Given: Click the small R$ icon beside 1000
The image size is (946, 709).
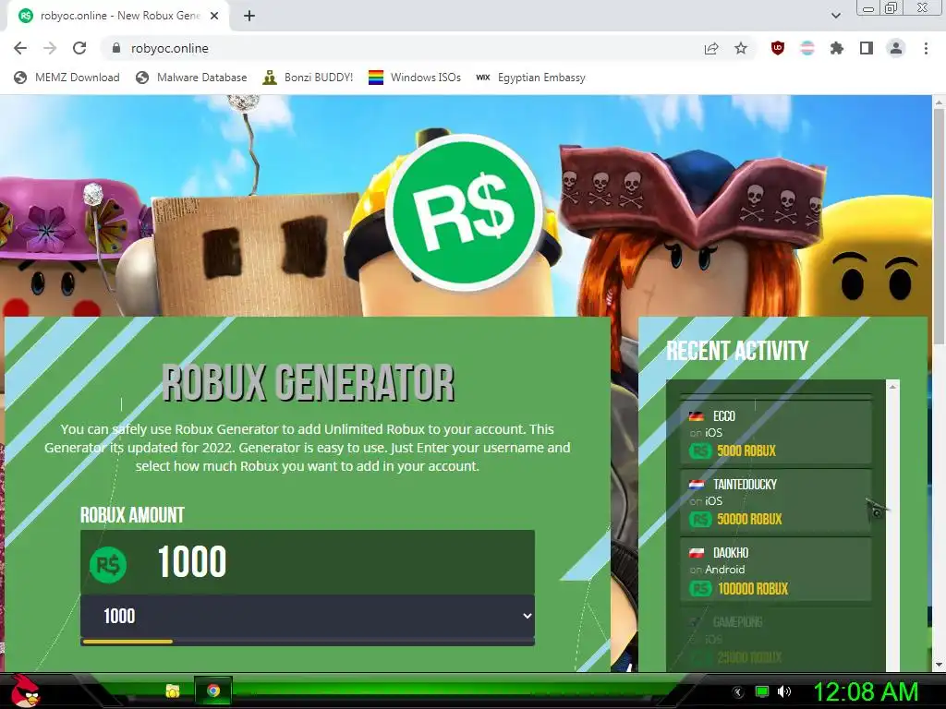Looking at the screenshot, I should coord(108,565).
